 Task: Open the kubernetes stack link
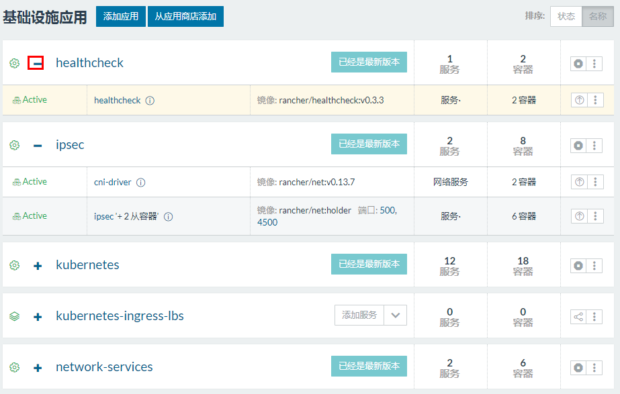coord(87,265)
